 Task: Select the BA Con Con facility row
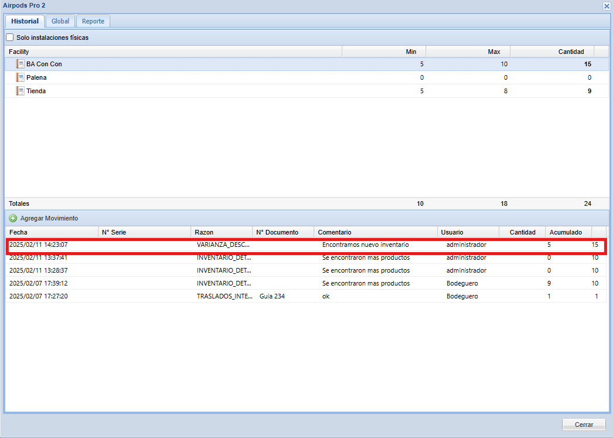point(306,64)
